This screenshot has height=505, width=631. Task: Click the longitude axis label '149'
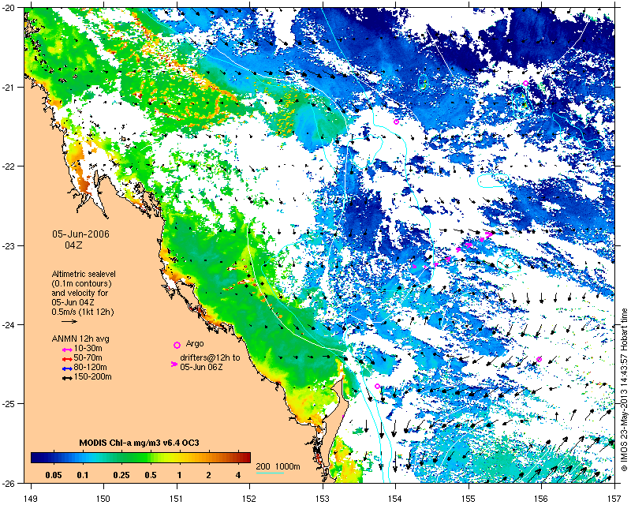coord(31,499)
